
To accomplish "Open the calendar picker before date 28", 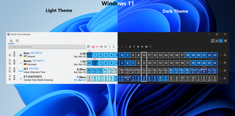I will coord(89,47).
